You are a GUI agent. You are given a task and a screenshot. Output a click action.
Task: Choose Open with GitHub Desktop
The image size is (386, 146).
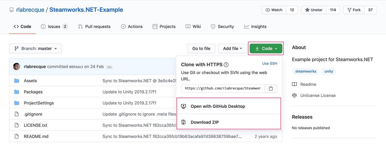coord(229,106)
